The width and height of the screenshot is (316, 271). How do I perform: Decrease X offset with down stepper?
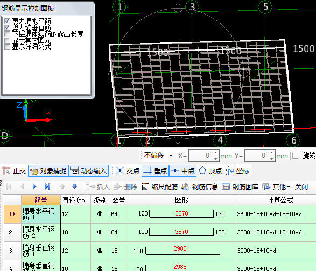[216, 158]
